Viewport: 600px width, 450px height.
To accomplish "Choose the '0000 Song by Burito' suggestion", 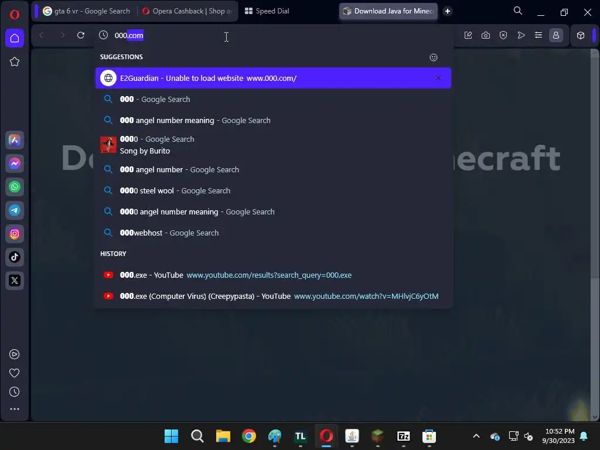I will (x=273, y=145).
